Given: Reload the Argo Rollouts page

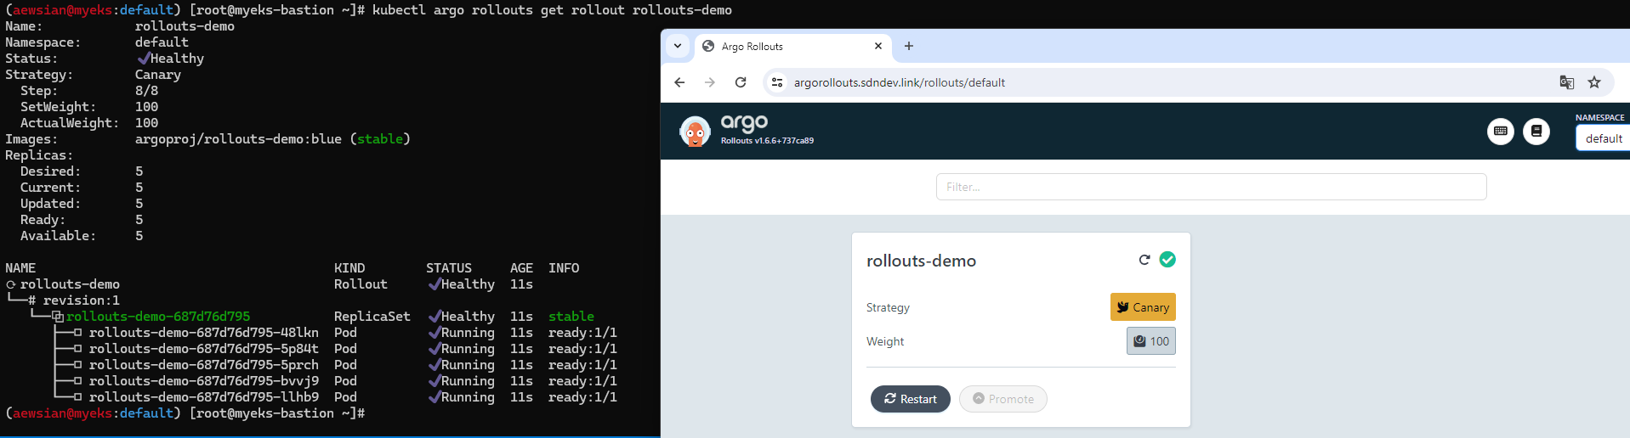Looking at the screenshot, I should pyautogui.click(x=741, y=82).
